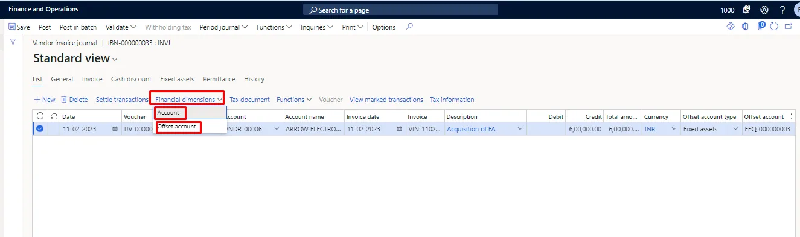Viewport: 800px width, 237px height.
Task: Click the Account name ARROW ELECTRO cell
Action: [313, 129]
